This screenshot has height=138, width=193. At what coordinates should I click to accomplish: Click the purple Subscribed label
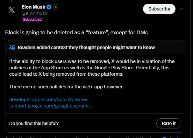coord(32,19)
